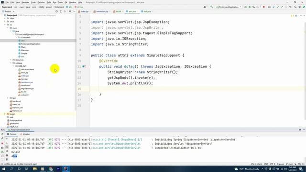This screenshot has height=172, width=306.
Task: Click the Rerun icon in Run panel
Action: click(x=2, y=134)
